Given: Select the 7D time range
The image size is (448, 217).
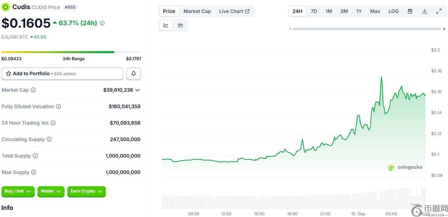Looking at the screenshot, I should click(314, 11).
